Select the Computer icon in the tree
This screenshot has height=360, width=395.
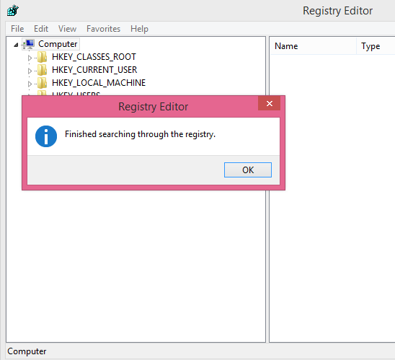tap(29, 44)
